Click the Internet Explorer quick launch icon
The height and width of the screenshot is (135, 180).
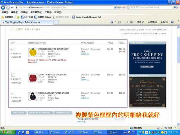tap(19, 132)
